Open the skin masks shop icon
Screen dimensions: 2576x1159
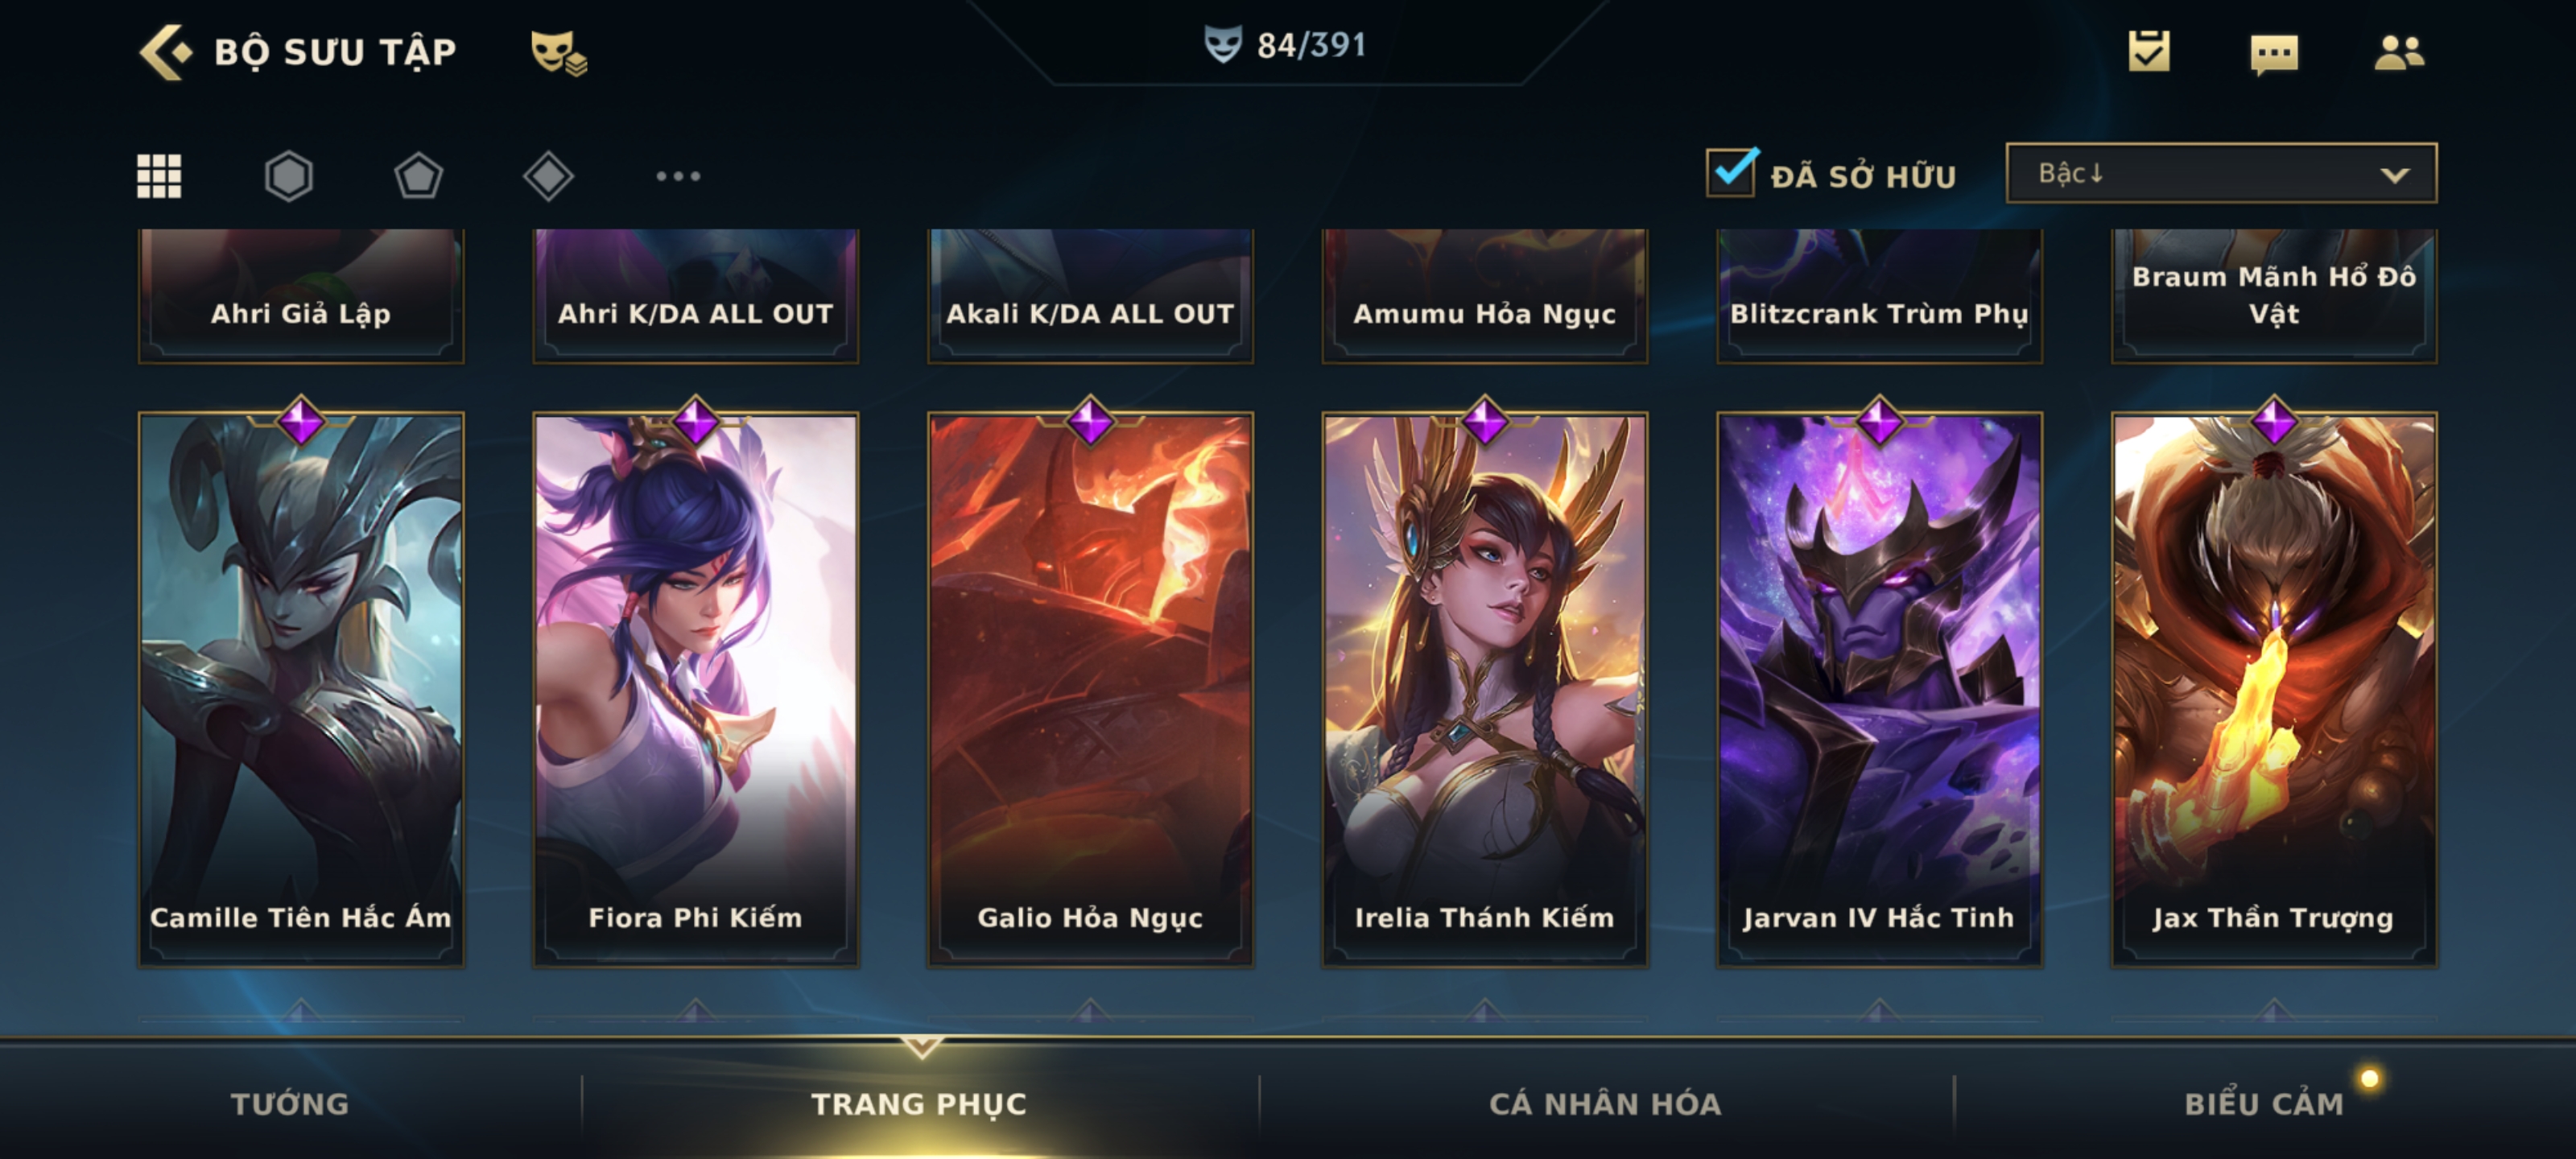[558, 52]
